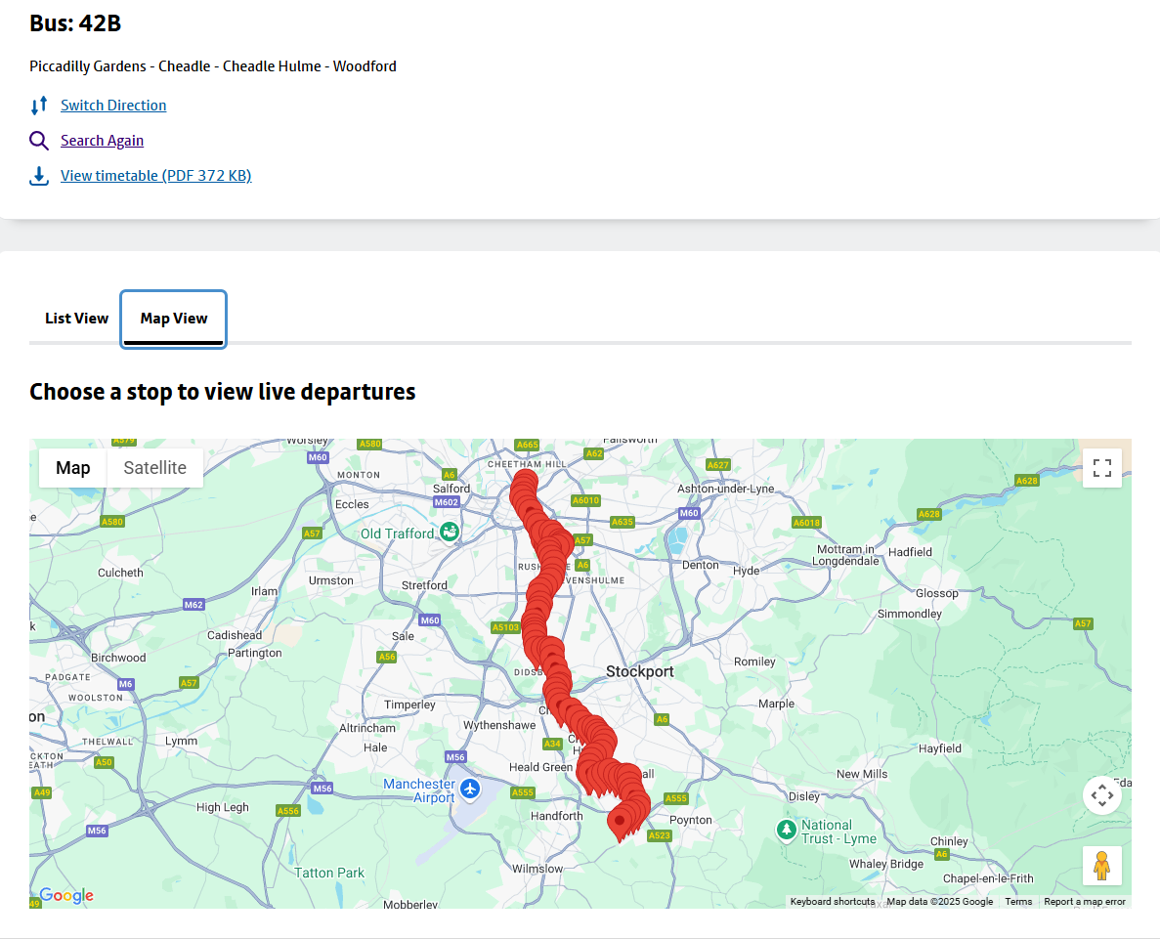Click the timetable download icon
1160x939 pixels.
pyautogui.click(x=39, y=176)
